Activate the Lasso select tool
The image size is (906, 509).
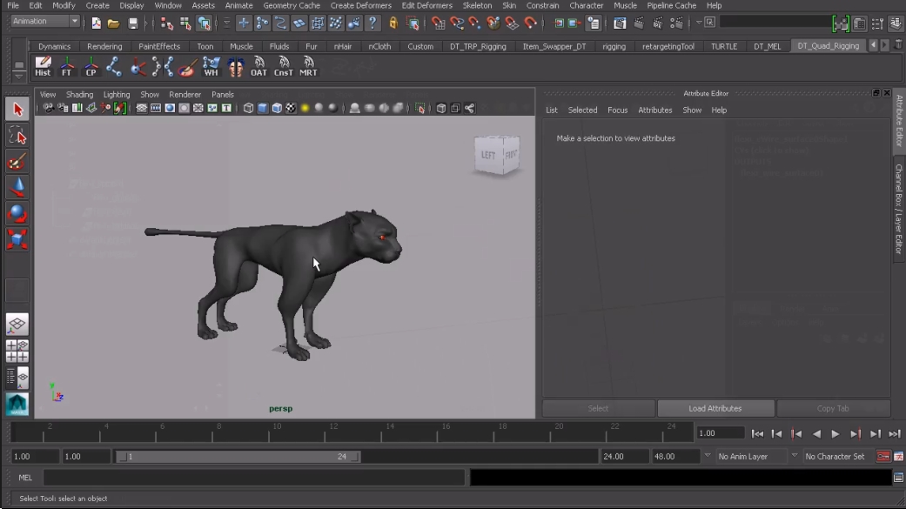(x=17, y=137)
